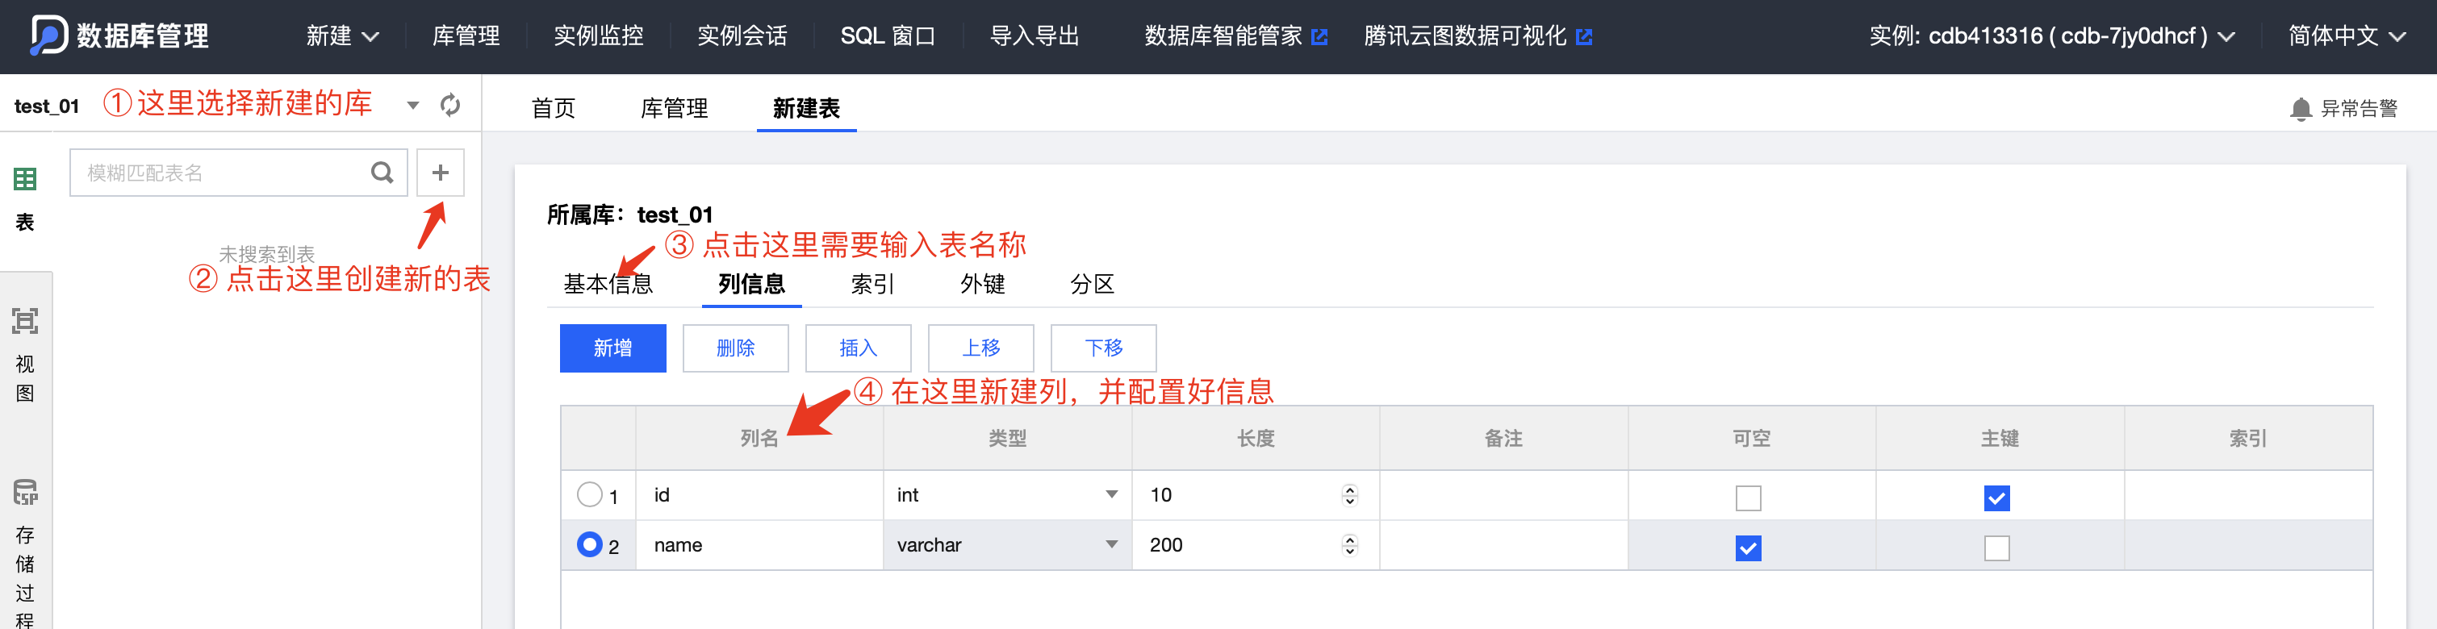Click the refresh icon beside the database selector
The height and width of the screenshot is (629, 2437).
coord(450,105)
